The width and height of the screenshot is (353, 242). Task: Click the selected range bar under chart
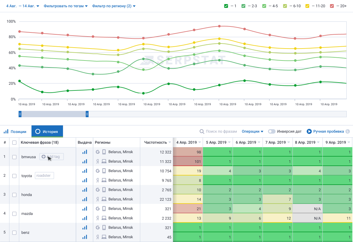click(x=54, y=114)
